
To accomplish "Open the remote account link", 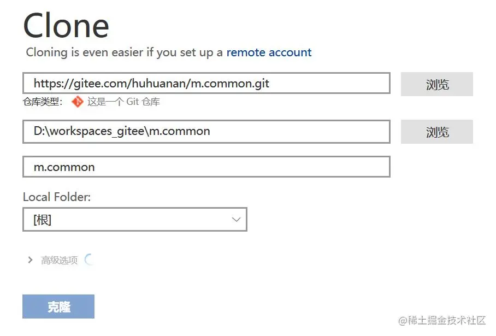I will tap(269, 52).
